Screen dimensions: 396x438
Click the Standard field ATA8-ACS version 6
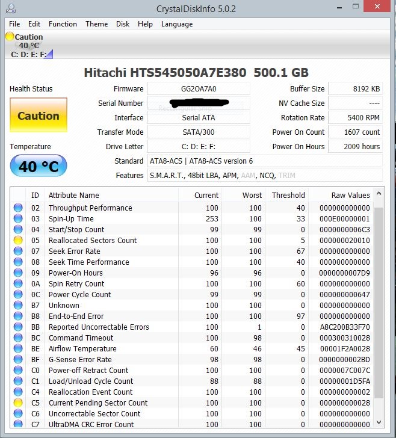(x=265, y=161)
